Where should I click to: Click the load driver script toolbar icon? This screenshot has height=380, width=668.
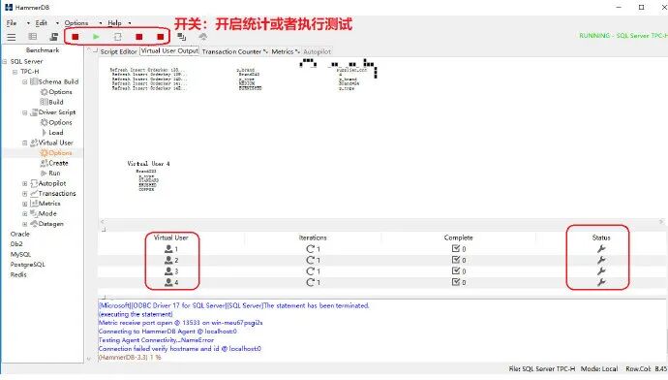53,37
